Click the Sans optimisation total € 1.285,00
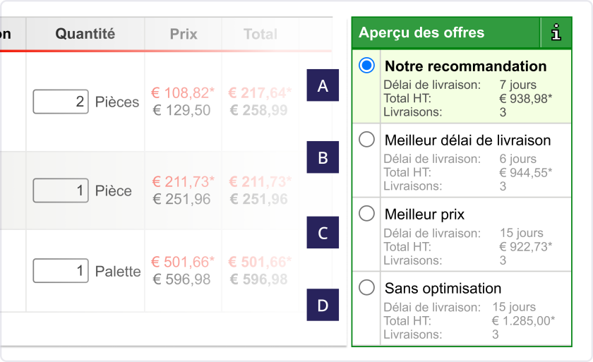 tap(523, 321)
